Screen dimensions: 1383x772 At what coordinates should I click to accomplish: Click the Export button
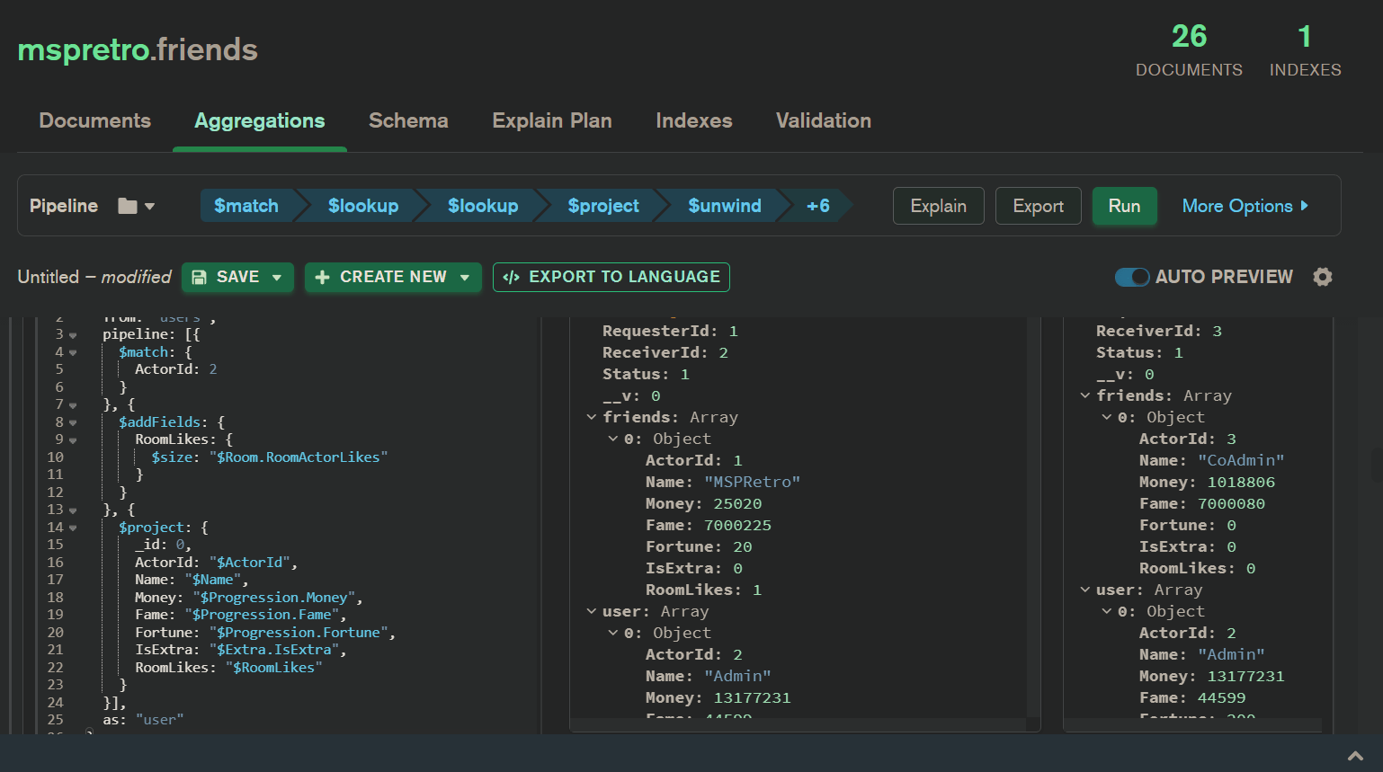coord(1039,206)
